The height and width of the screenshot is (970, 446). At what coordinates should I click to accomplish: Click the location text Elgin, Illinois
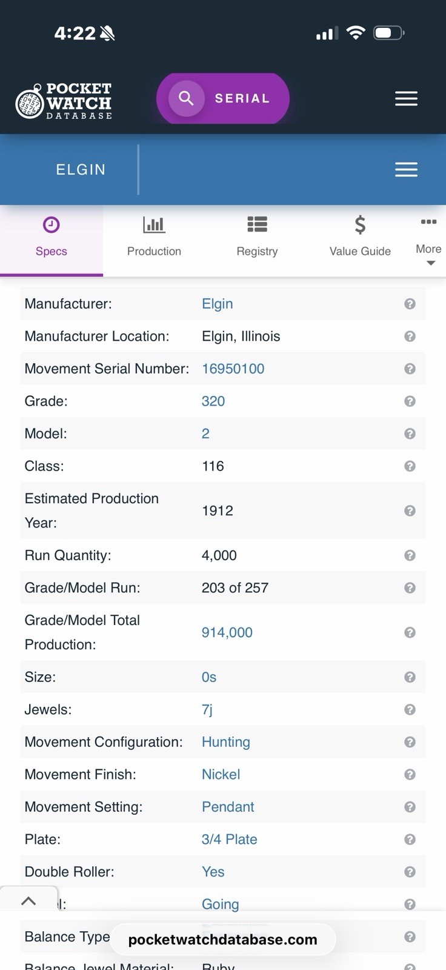241,336
